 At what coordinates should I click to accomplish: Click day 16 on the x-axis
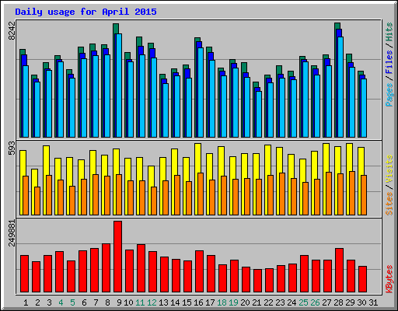pyautogui.click(x=198, y=302)
